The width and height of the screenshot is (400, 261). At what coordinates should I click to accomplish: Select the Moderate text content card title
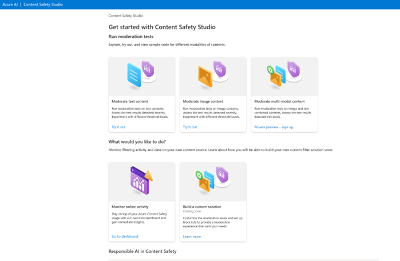(x=130, y=101)
